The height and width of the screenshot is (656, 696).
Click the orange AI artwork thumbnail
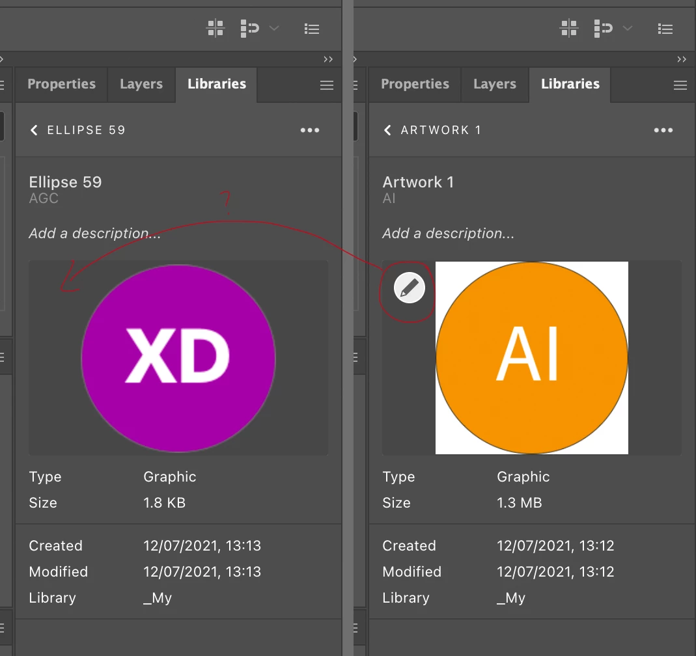[x=532, y=358]
